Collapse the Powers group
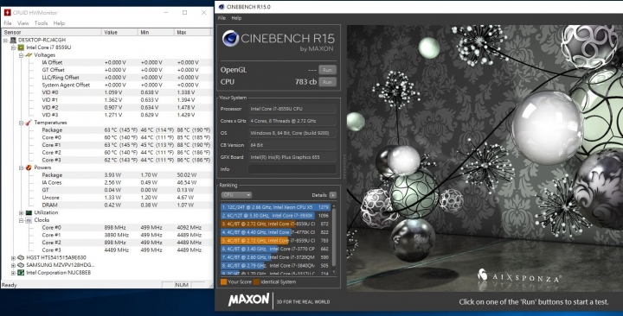This screenshot has width=623, height=316. [x=21, y=168]
